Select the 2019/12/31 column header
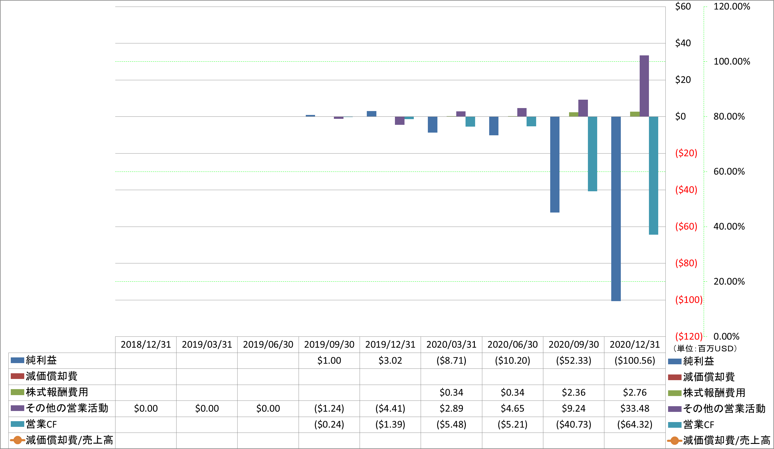 click(390, 345)
